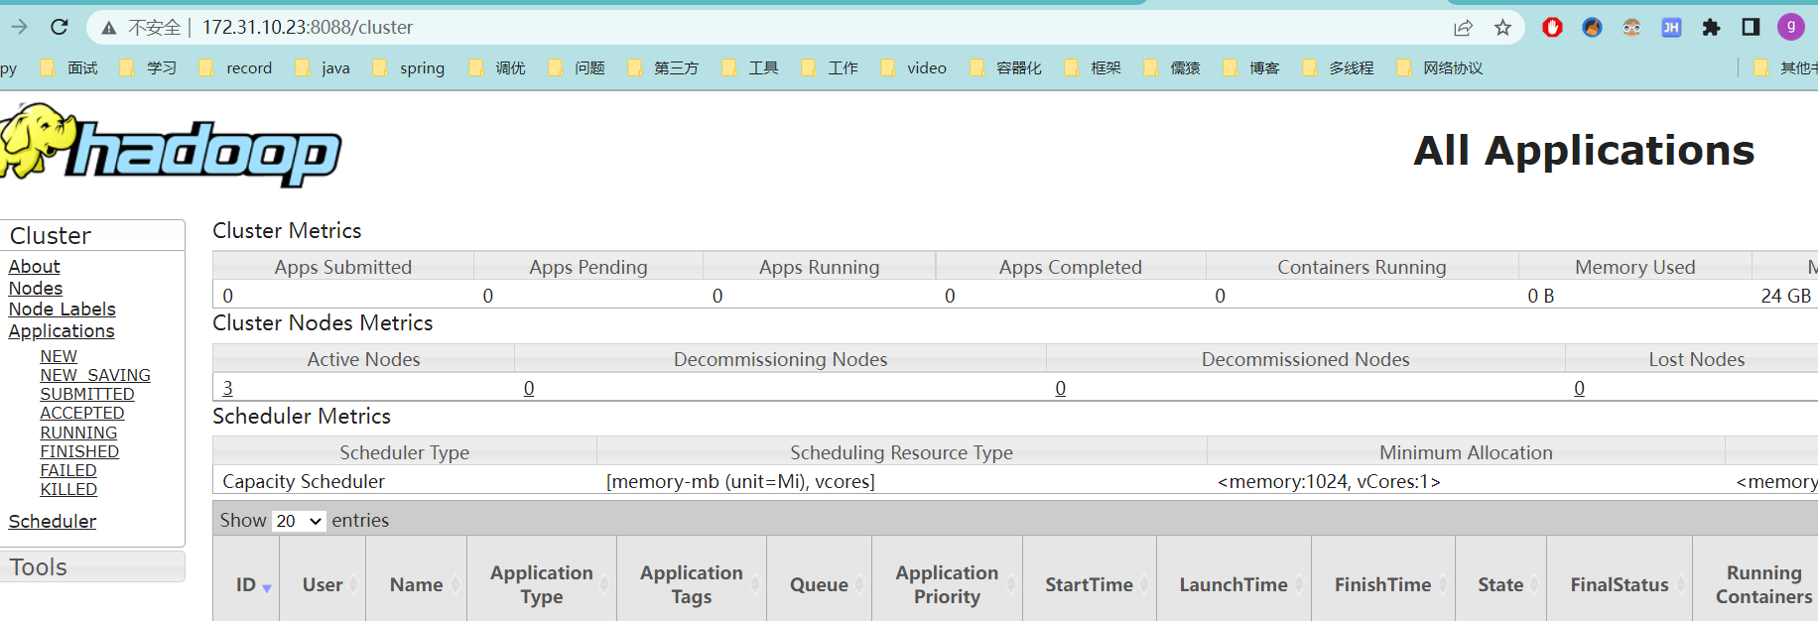
Task: Open the Node Labels link
Action: pos(63,310)
